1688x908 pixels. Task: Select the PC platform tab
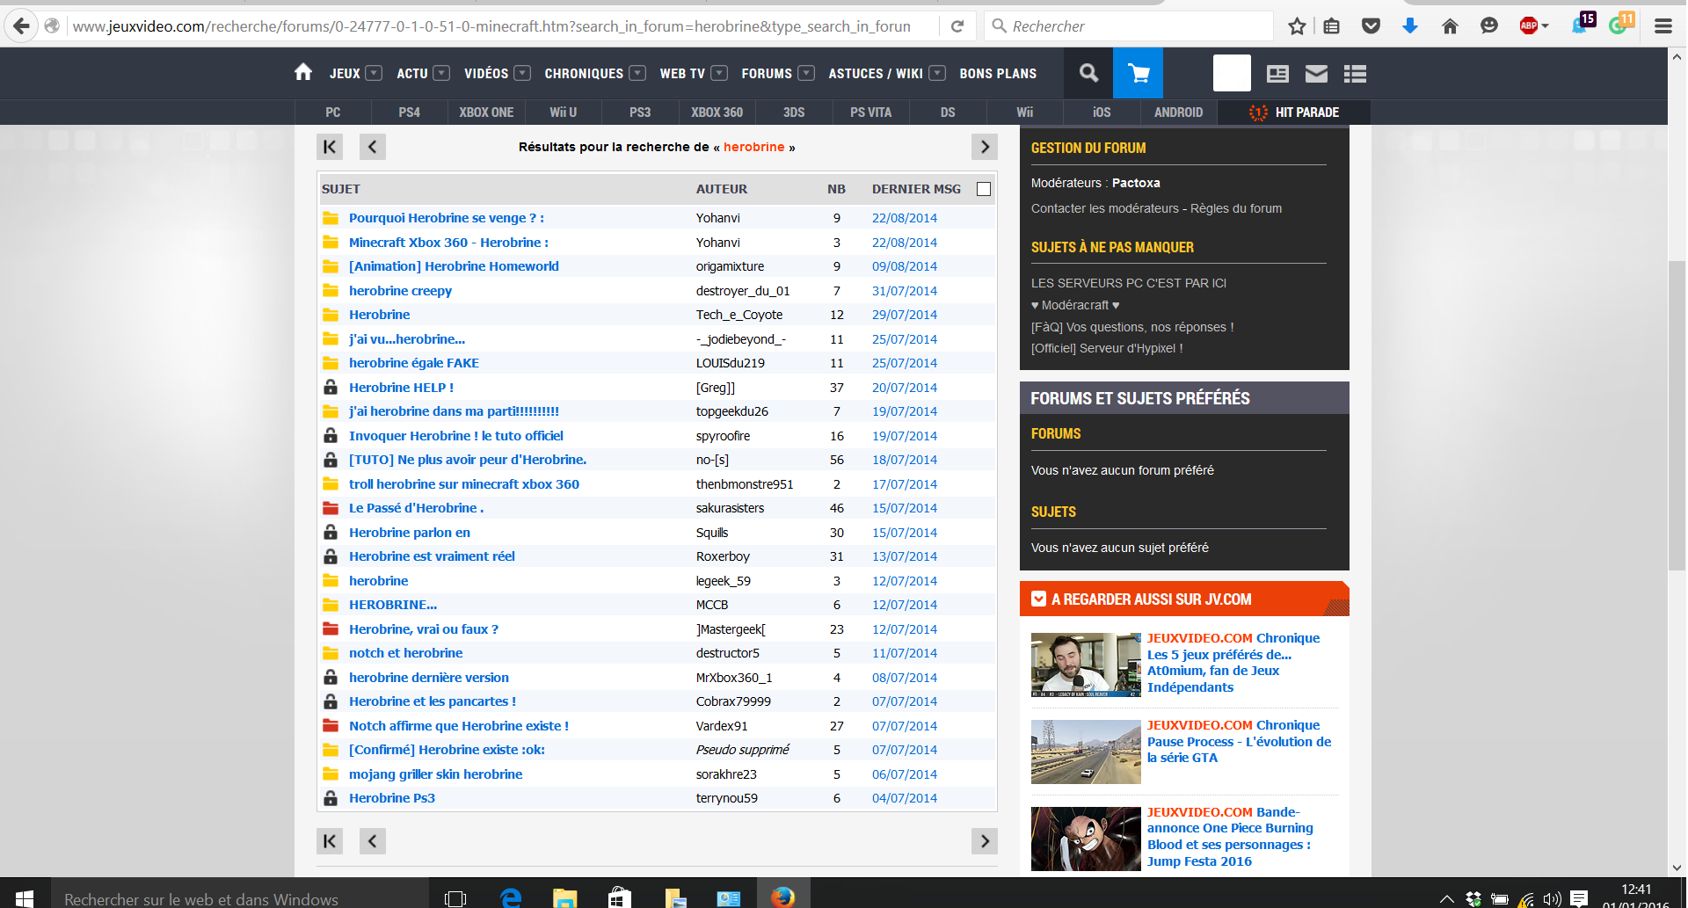(332, 113)
